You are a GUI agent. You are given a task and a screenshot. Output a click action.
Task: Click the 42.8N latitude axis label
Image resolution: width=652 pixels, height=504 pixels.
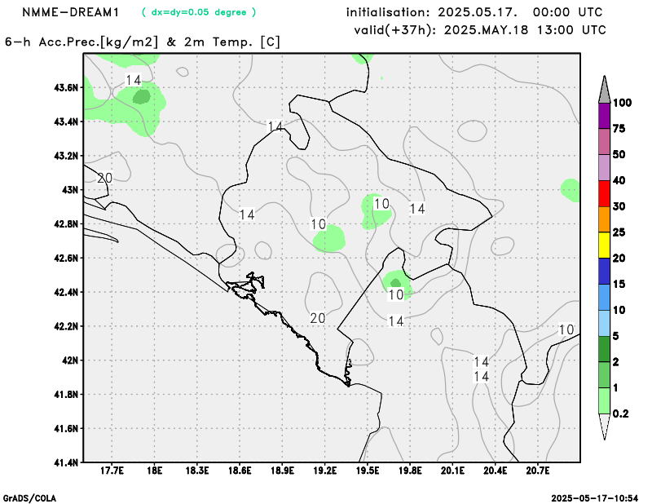[66, 224]
